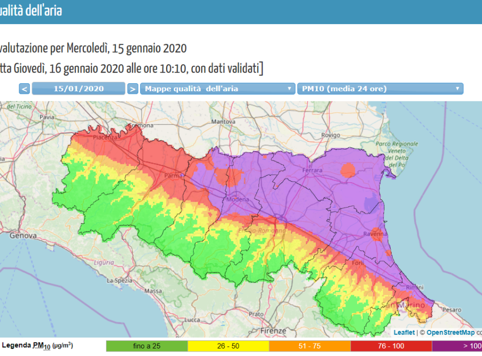Click the next day arrow button

click(132, 89)
